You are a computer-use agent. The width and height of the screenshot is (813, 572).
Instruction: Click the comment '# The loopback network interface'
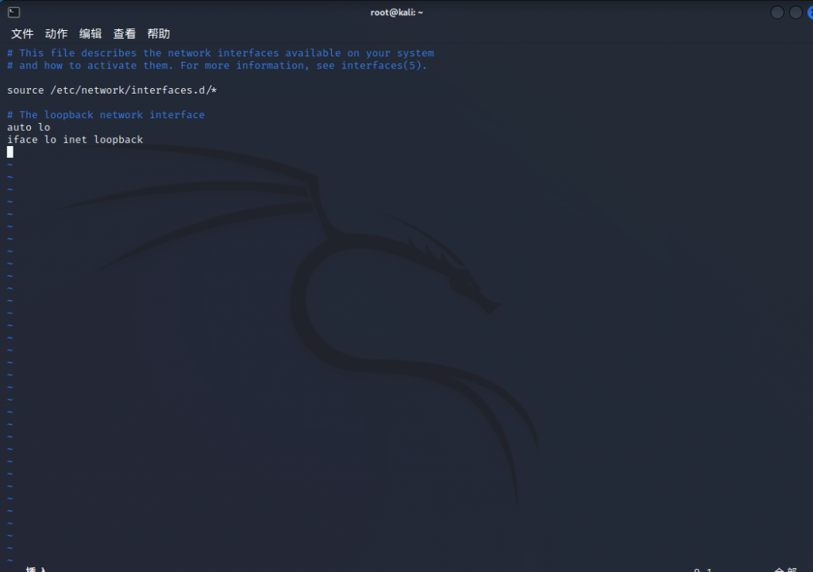tap(106, 115)
